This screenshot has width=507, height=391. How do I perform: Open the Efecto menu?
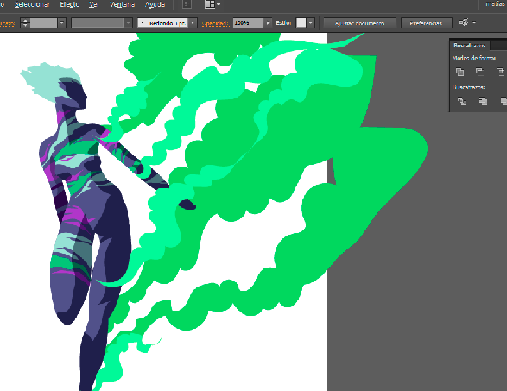69,4
